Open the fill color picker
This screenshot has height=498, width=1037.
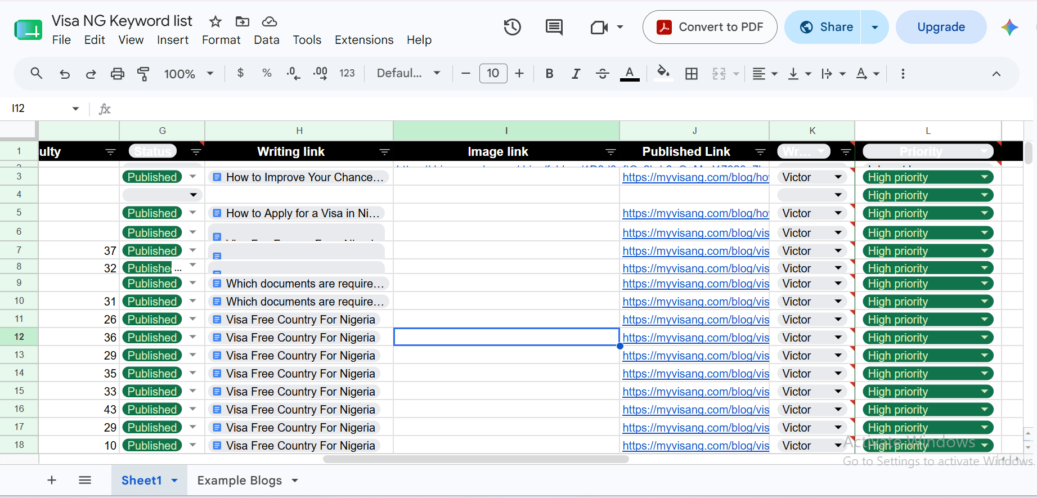[x=663, y=73]
